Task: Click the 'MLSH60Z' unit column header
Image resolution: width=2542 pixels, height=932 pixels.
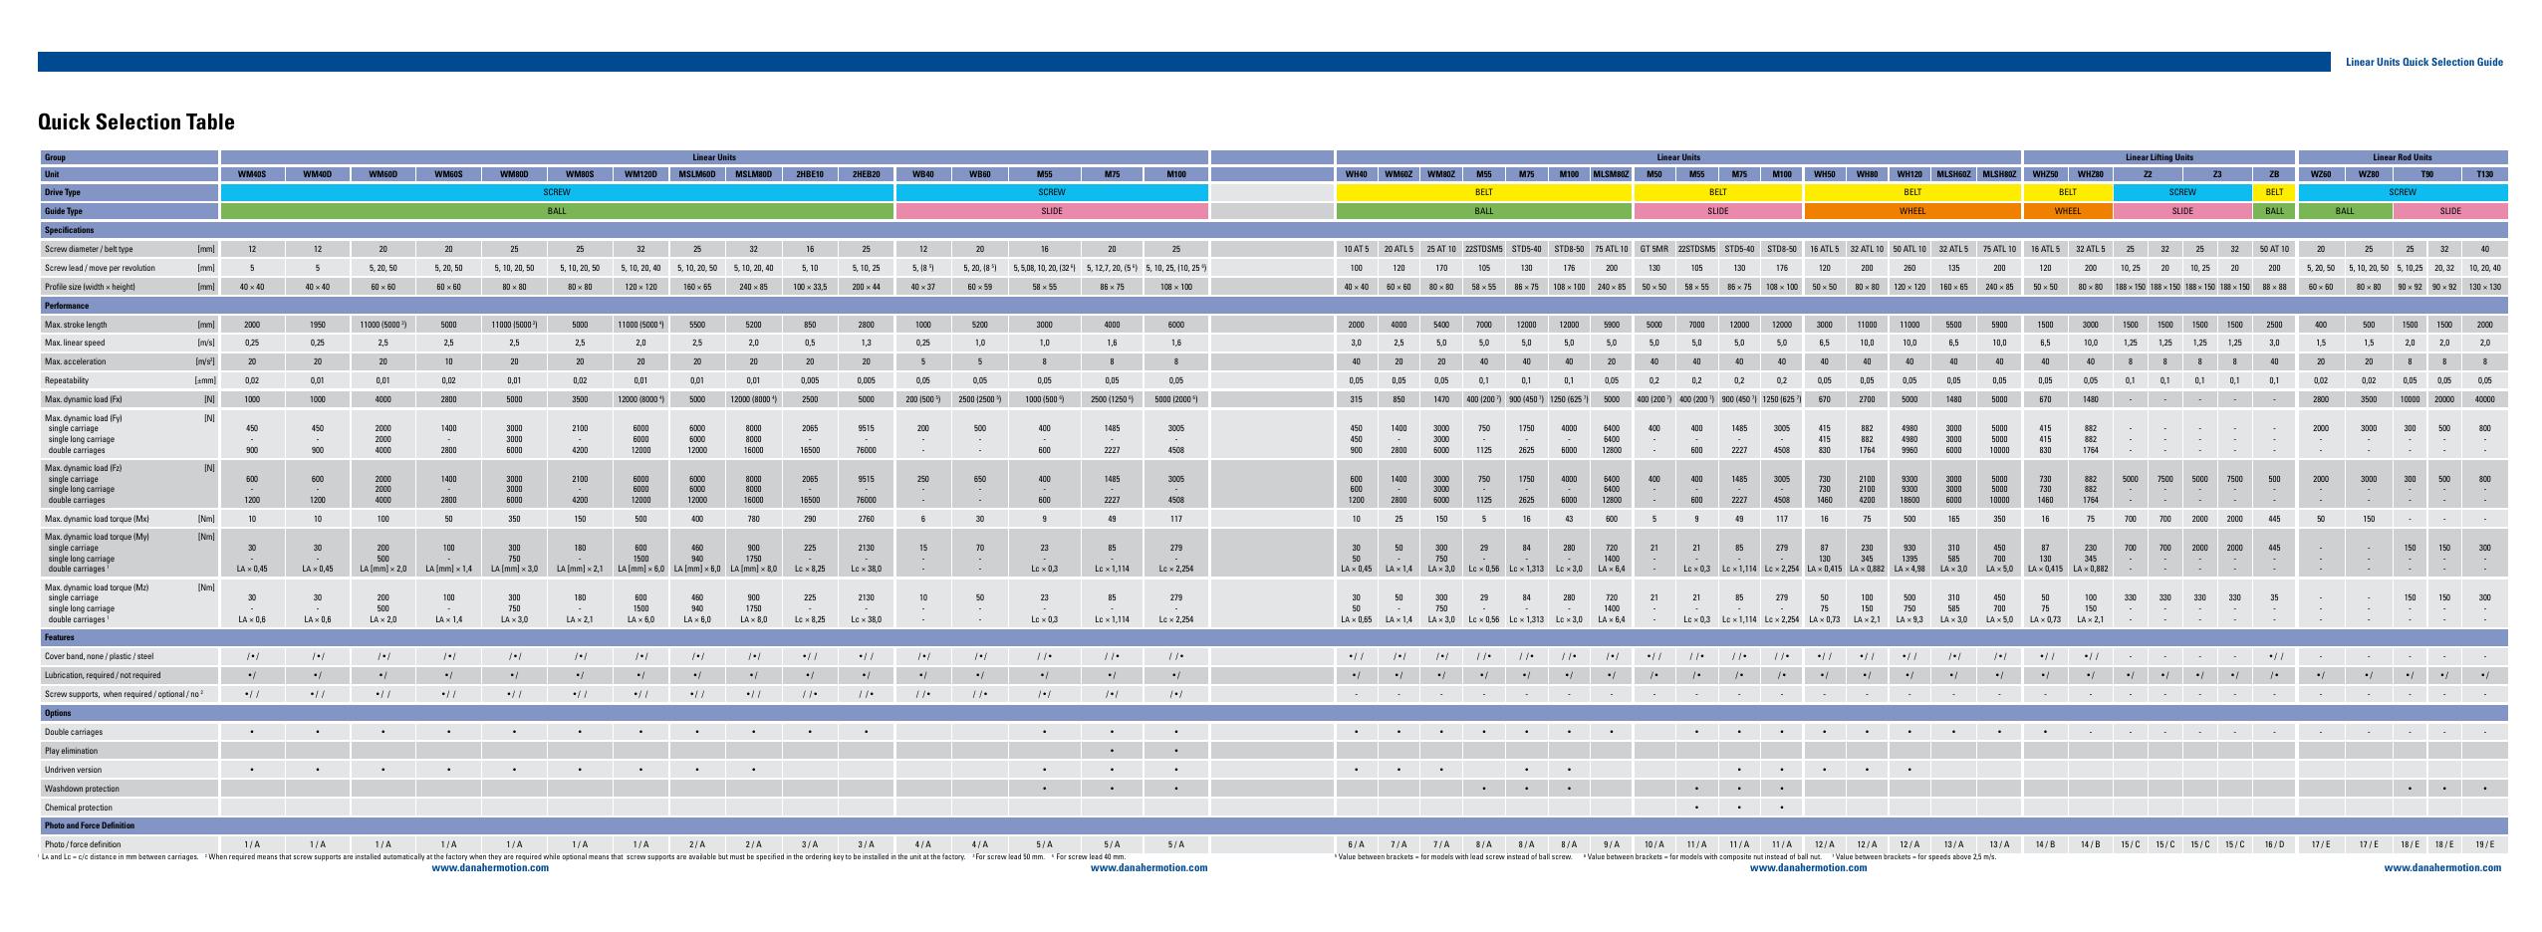Action: [1953, 174]
